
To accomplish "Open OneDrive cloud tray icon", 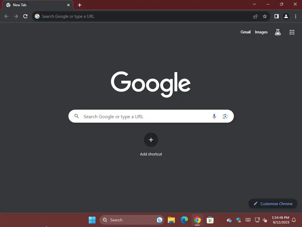I will (x=229, y=220).
